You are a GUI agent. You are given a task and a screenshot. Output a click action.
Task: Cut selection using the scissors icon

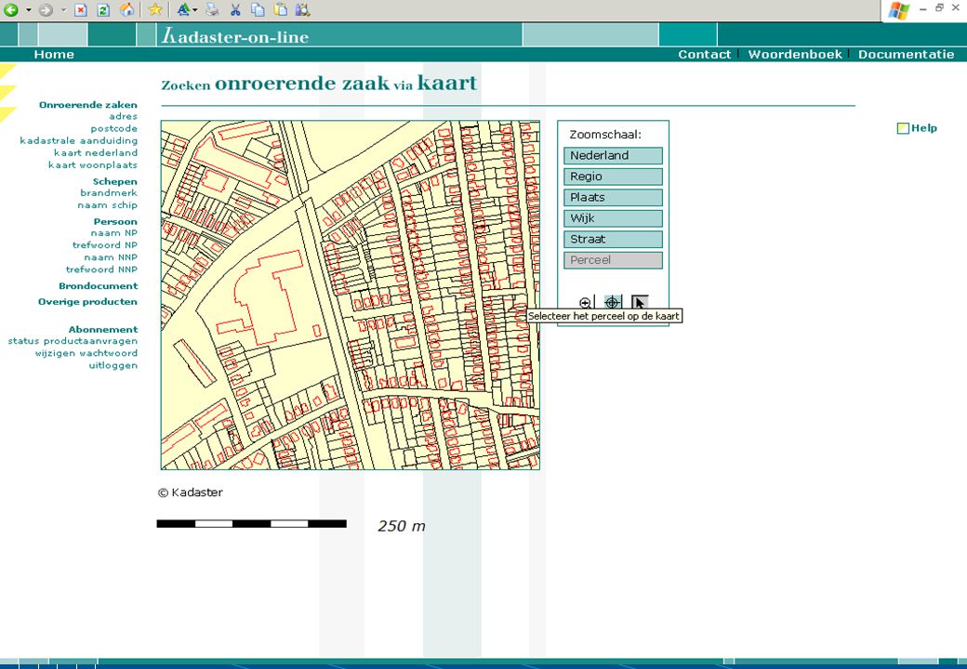235,9
